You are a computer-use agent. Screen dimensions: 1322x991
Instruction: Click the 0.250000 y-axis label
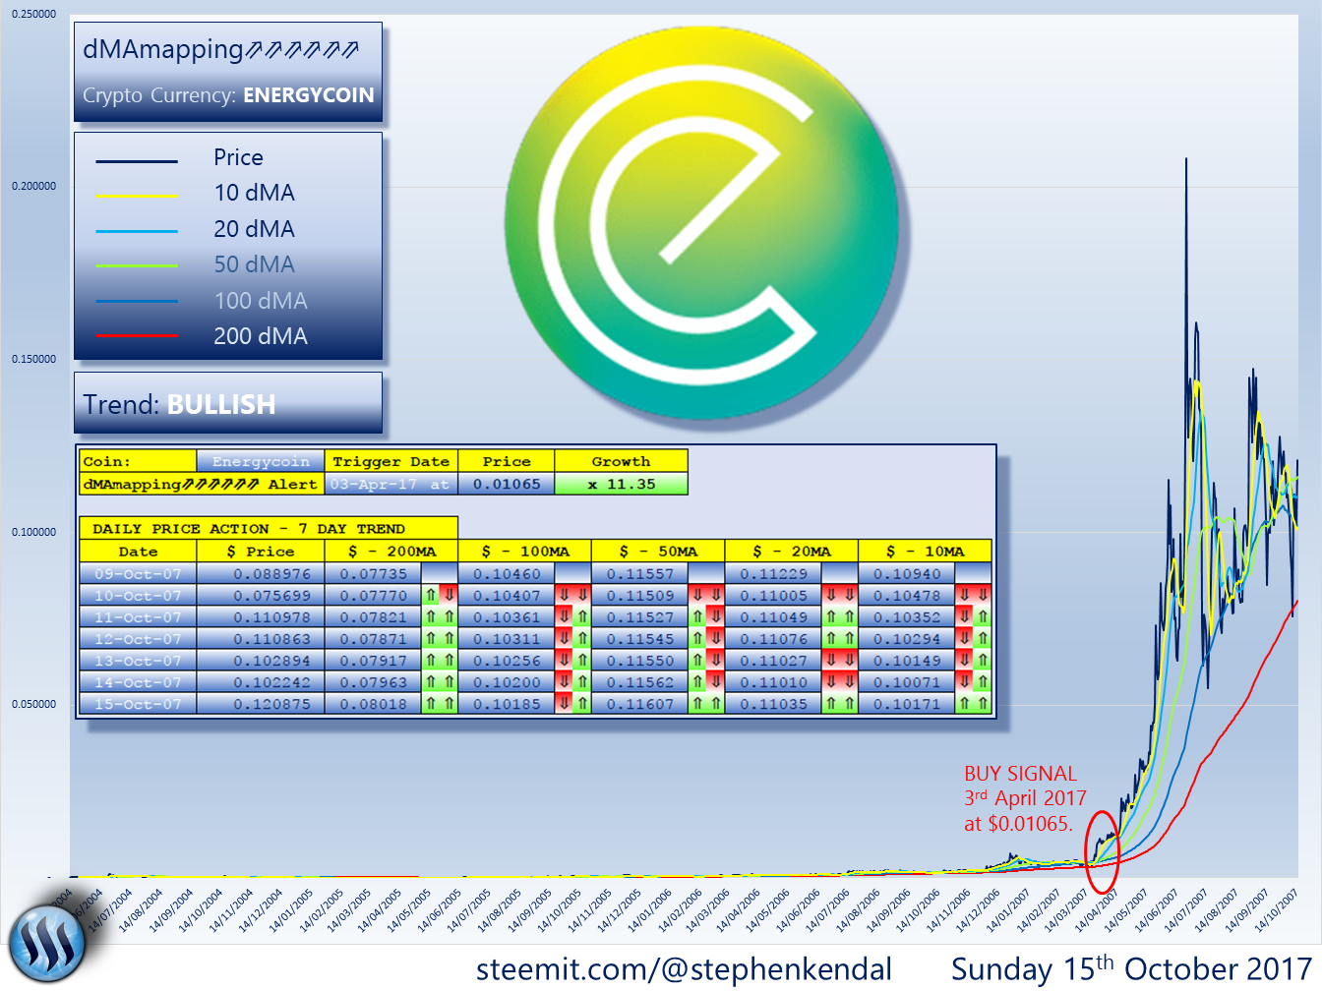(33, 14)
